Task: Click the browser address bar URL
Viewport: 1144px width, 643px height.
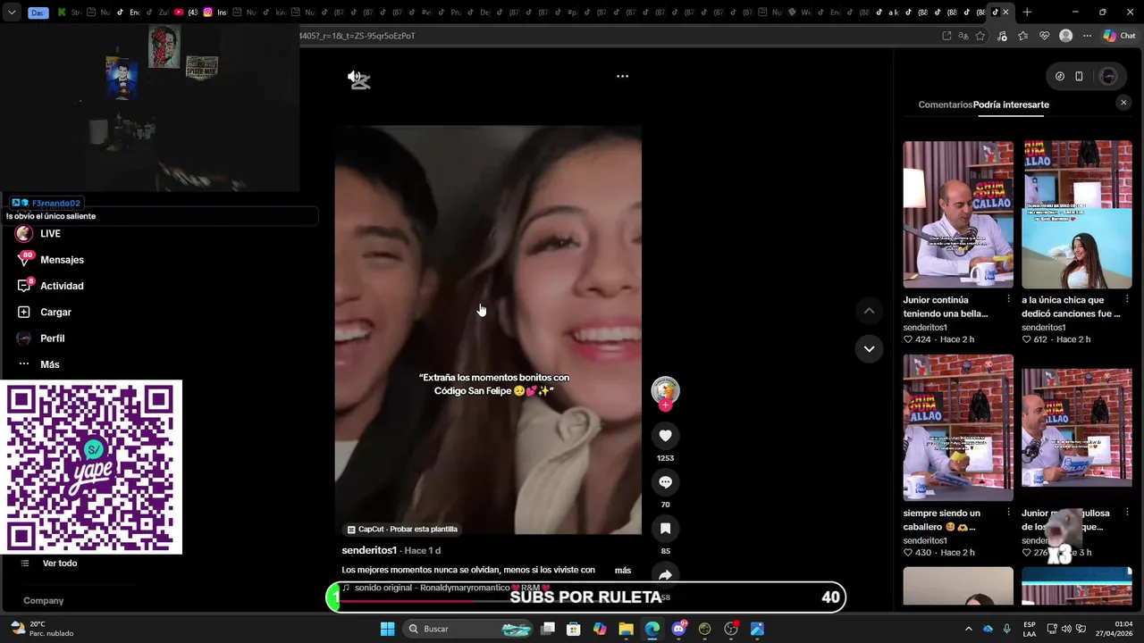Action: [357, 36]
